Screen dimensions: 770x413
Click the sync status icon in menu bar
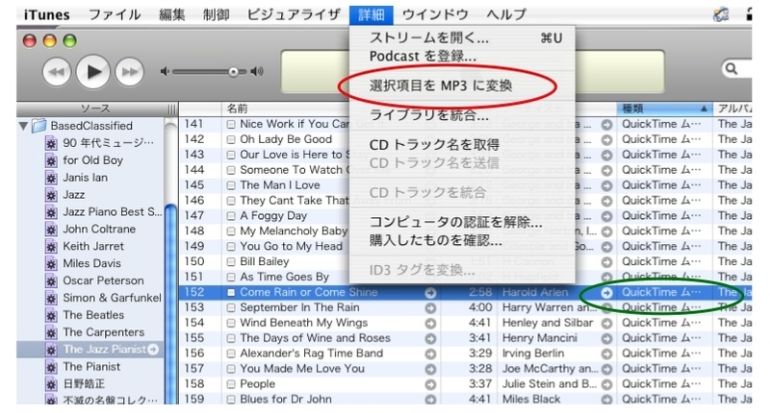720,14
